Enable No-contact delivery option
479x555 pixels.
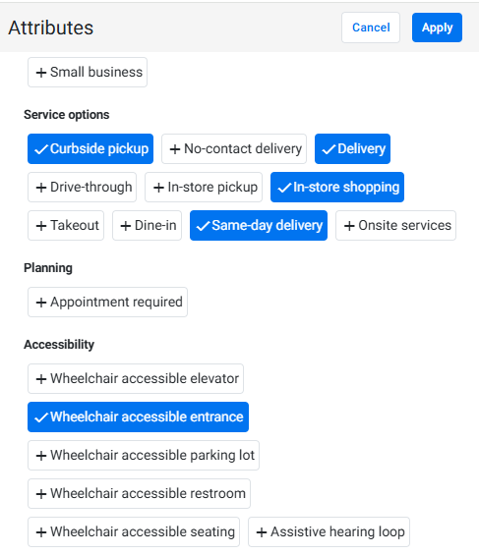pyautogui.click(x=234, y=148)
